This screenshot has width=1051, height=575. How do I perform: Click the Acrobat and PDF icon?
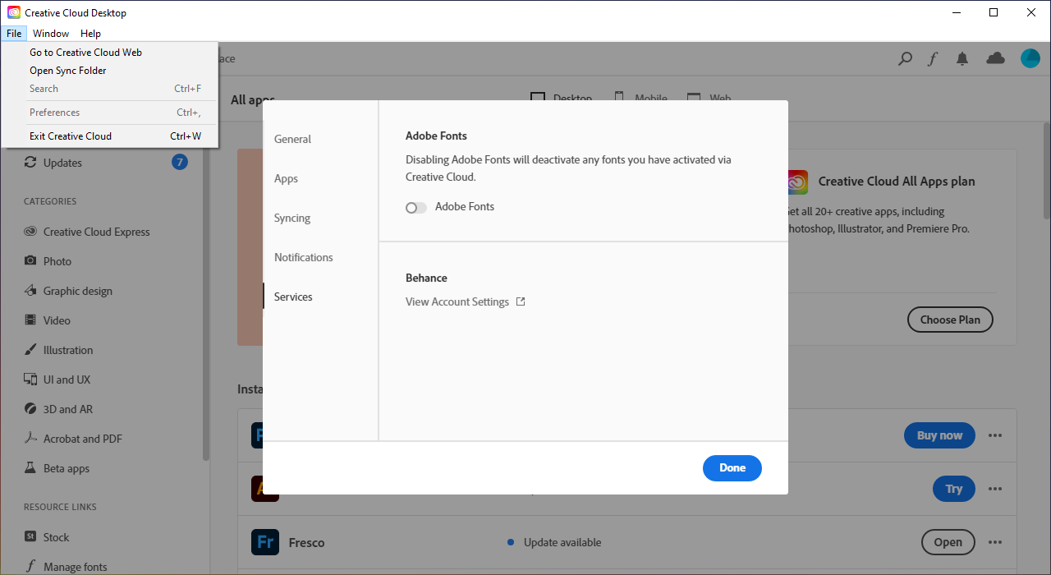pyautogui.click(x=30, y=439)
